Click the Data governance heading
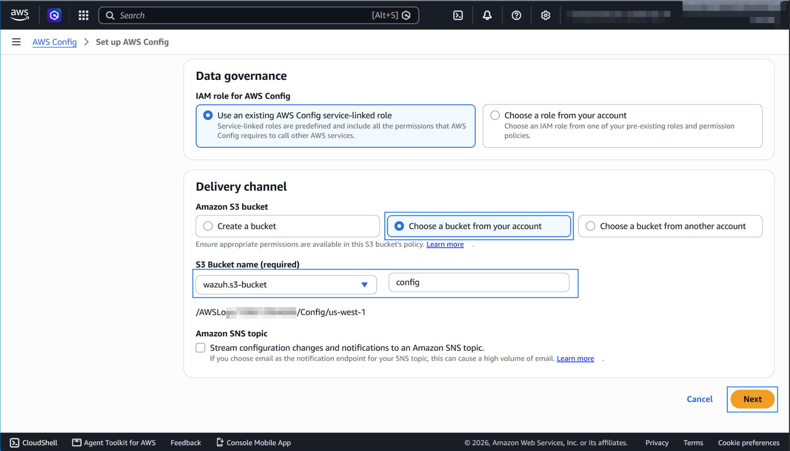790x451 pixels. pyautogui.click(x=241, y=76)
